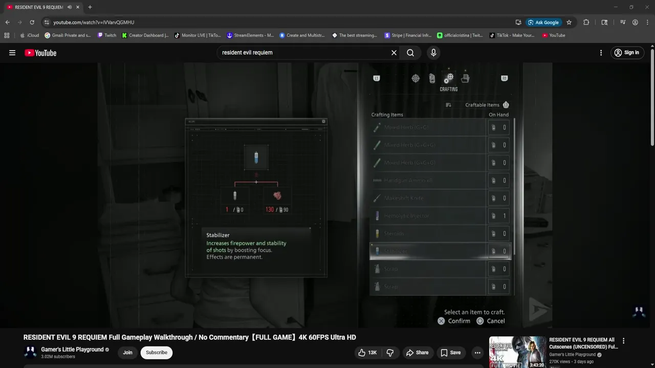The image size is (655, 368).
Task: Start voice search with microphone
Action: pyautogui.click(x=433, y=53)
